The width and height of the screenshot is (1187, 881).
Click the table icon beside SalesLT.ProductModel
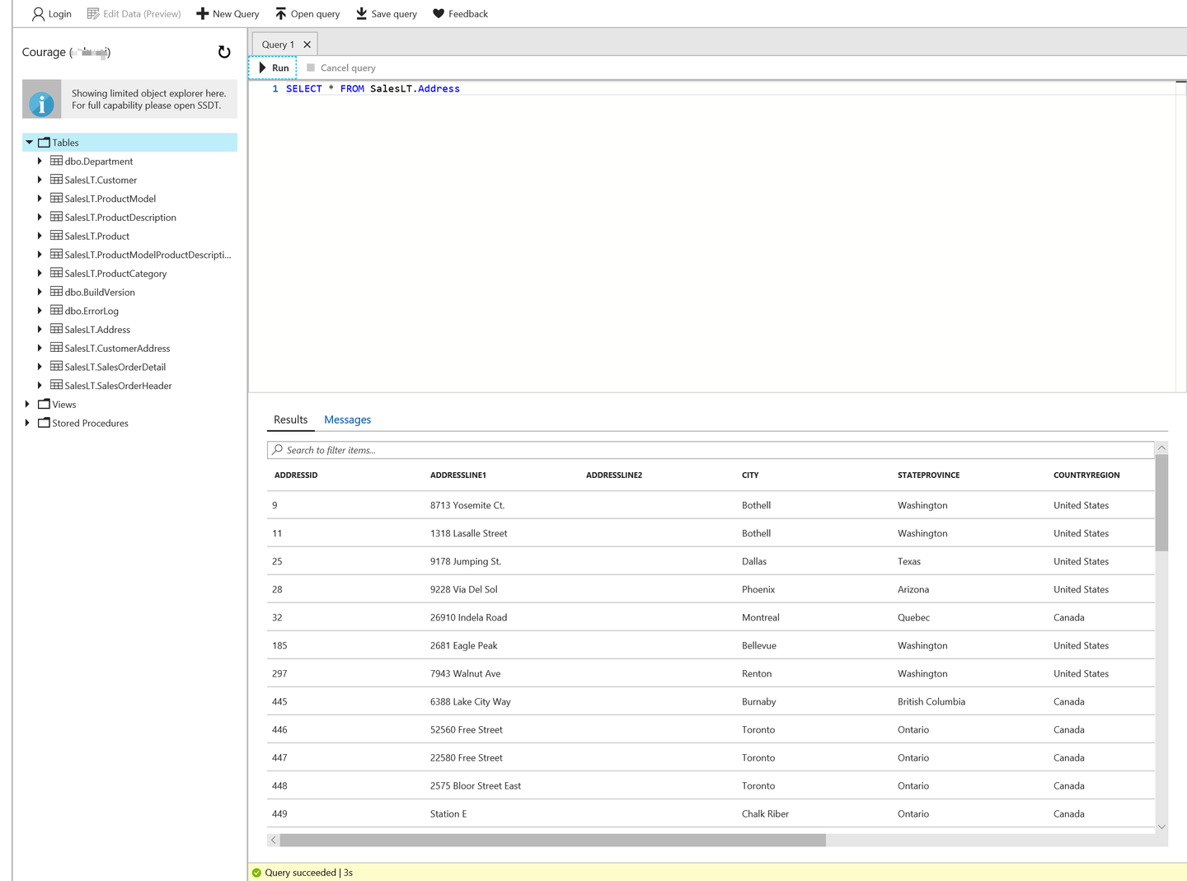coord(56,199)
